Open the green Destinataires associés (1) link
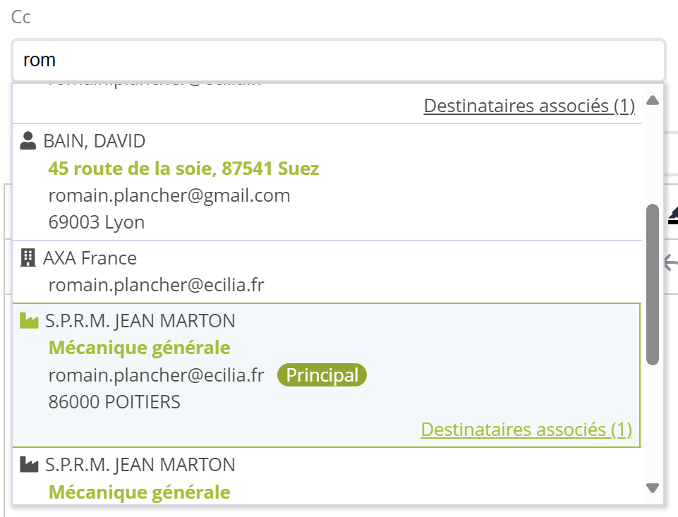Screen dimensions: 678x517 pyautogui.click(x=526, y=429)
